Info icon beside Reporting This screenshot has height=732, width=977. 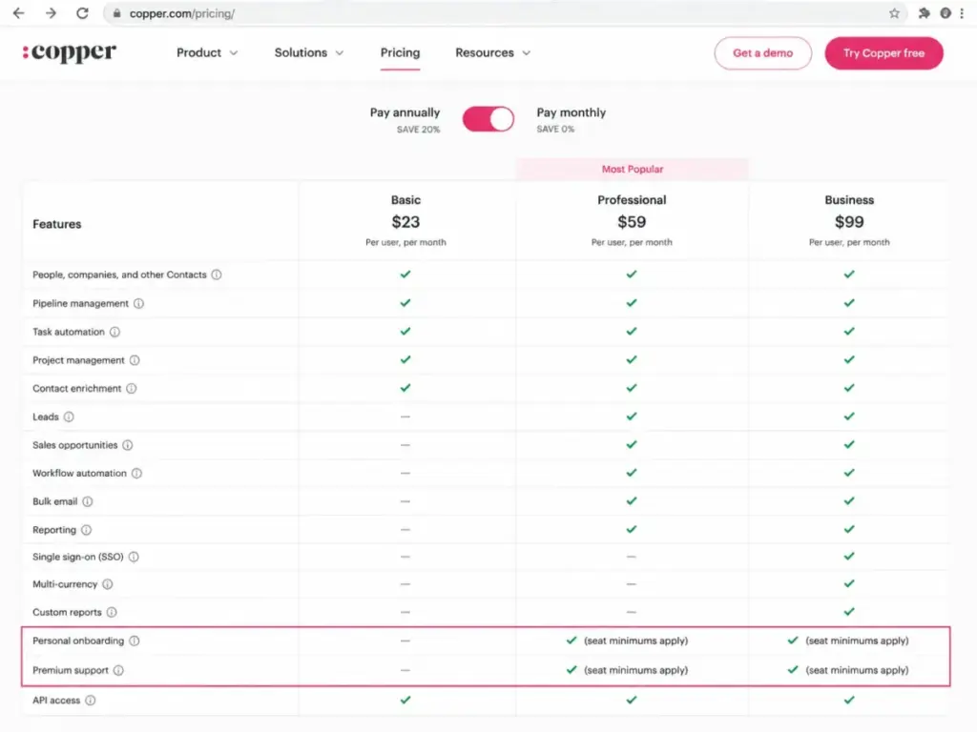pos(86,530)
